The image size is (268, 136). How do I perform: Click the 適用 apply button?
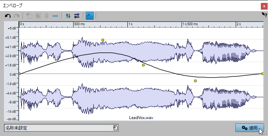point(250,128)
